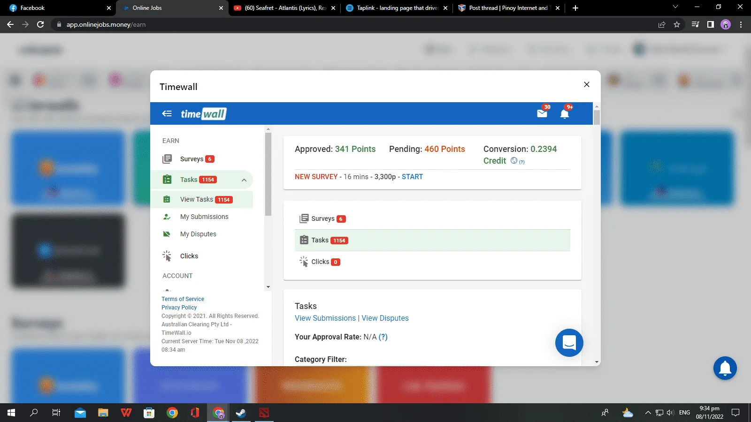751x422 pixels.
Task: Click the View Tasks sidebar icon
Action: point(167,199)
